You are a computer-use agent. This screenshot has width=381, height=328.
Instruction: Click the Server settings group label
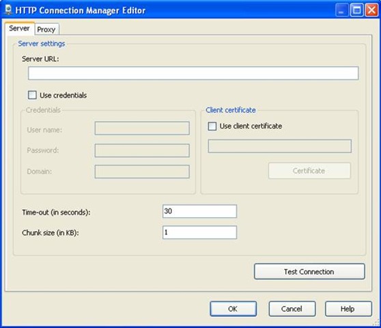42,44
